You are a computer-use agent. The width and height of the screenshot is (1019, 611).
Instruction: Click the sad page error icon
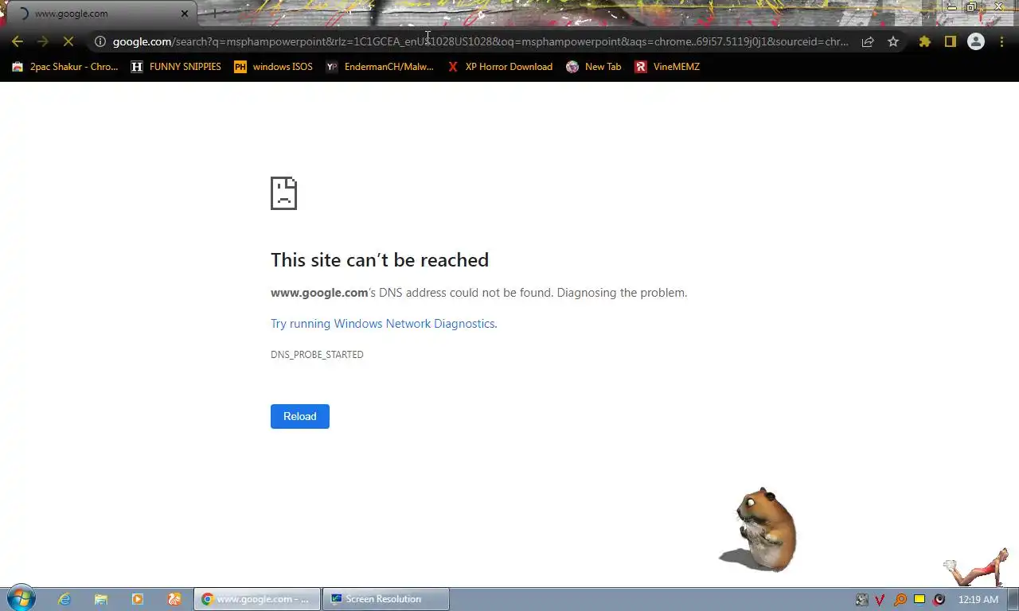click(x=283, y=193)
